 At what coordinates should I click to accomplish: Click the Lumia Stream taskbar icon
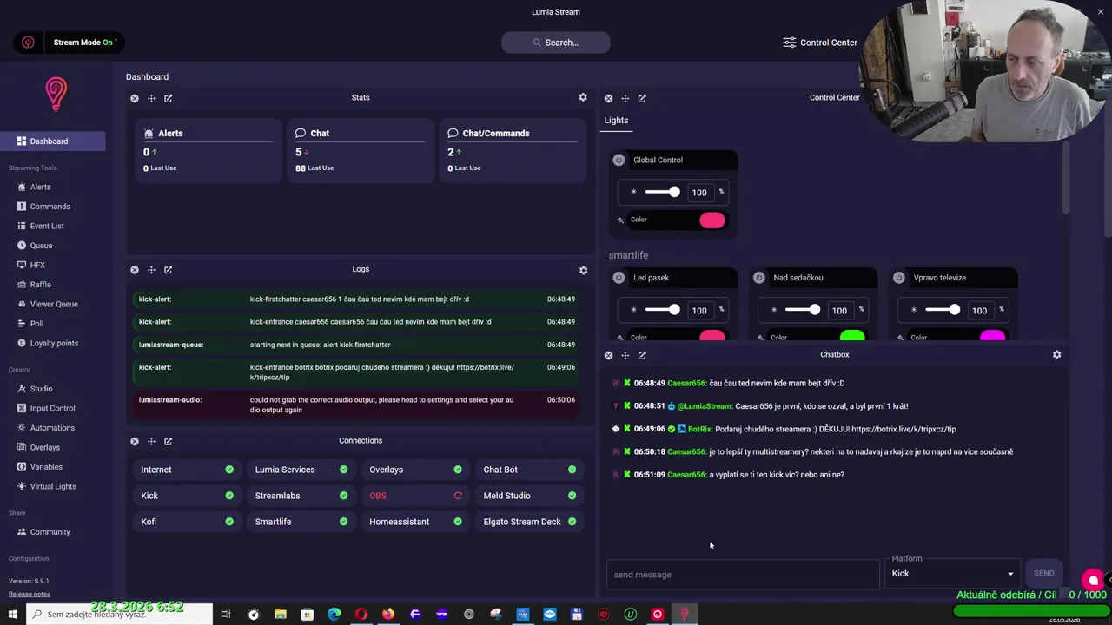point(685,614)
